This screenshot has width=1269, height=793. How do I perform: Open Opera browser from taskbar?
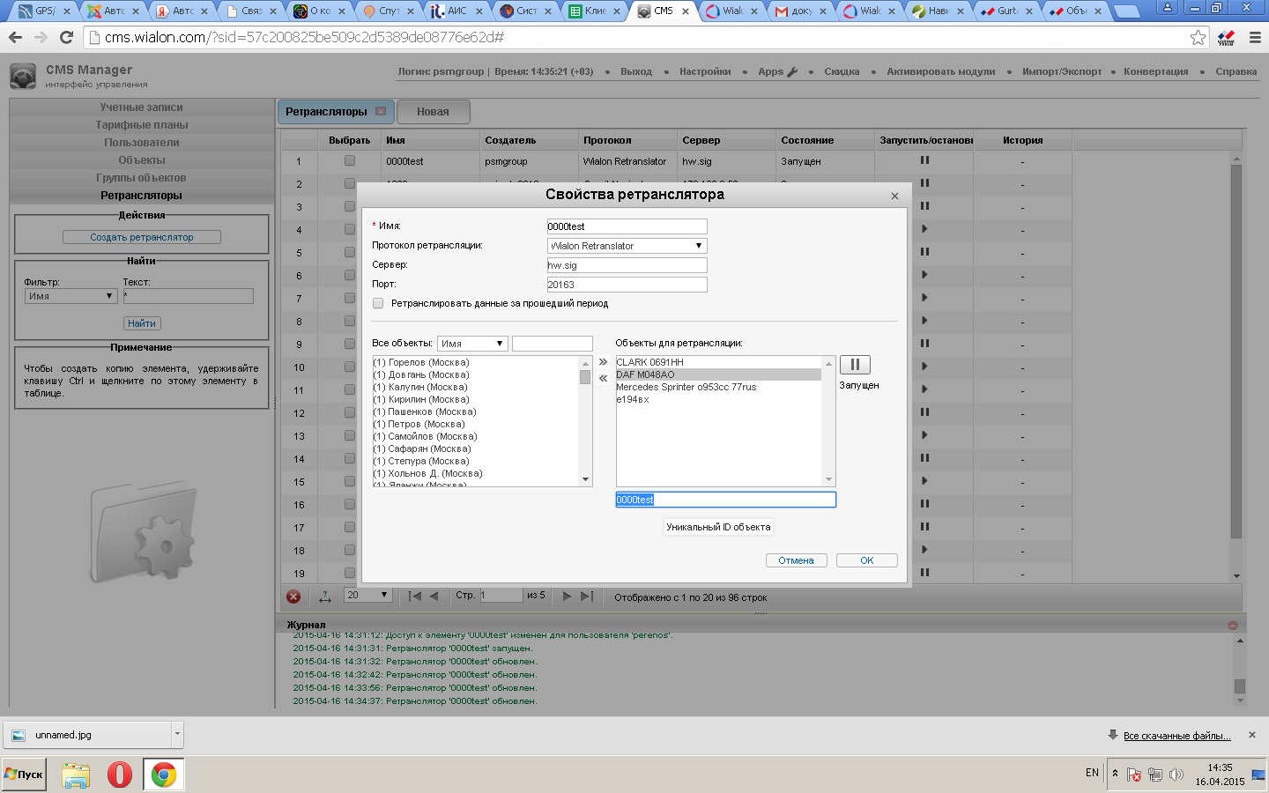120,774
